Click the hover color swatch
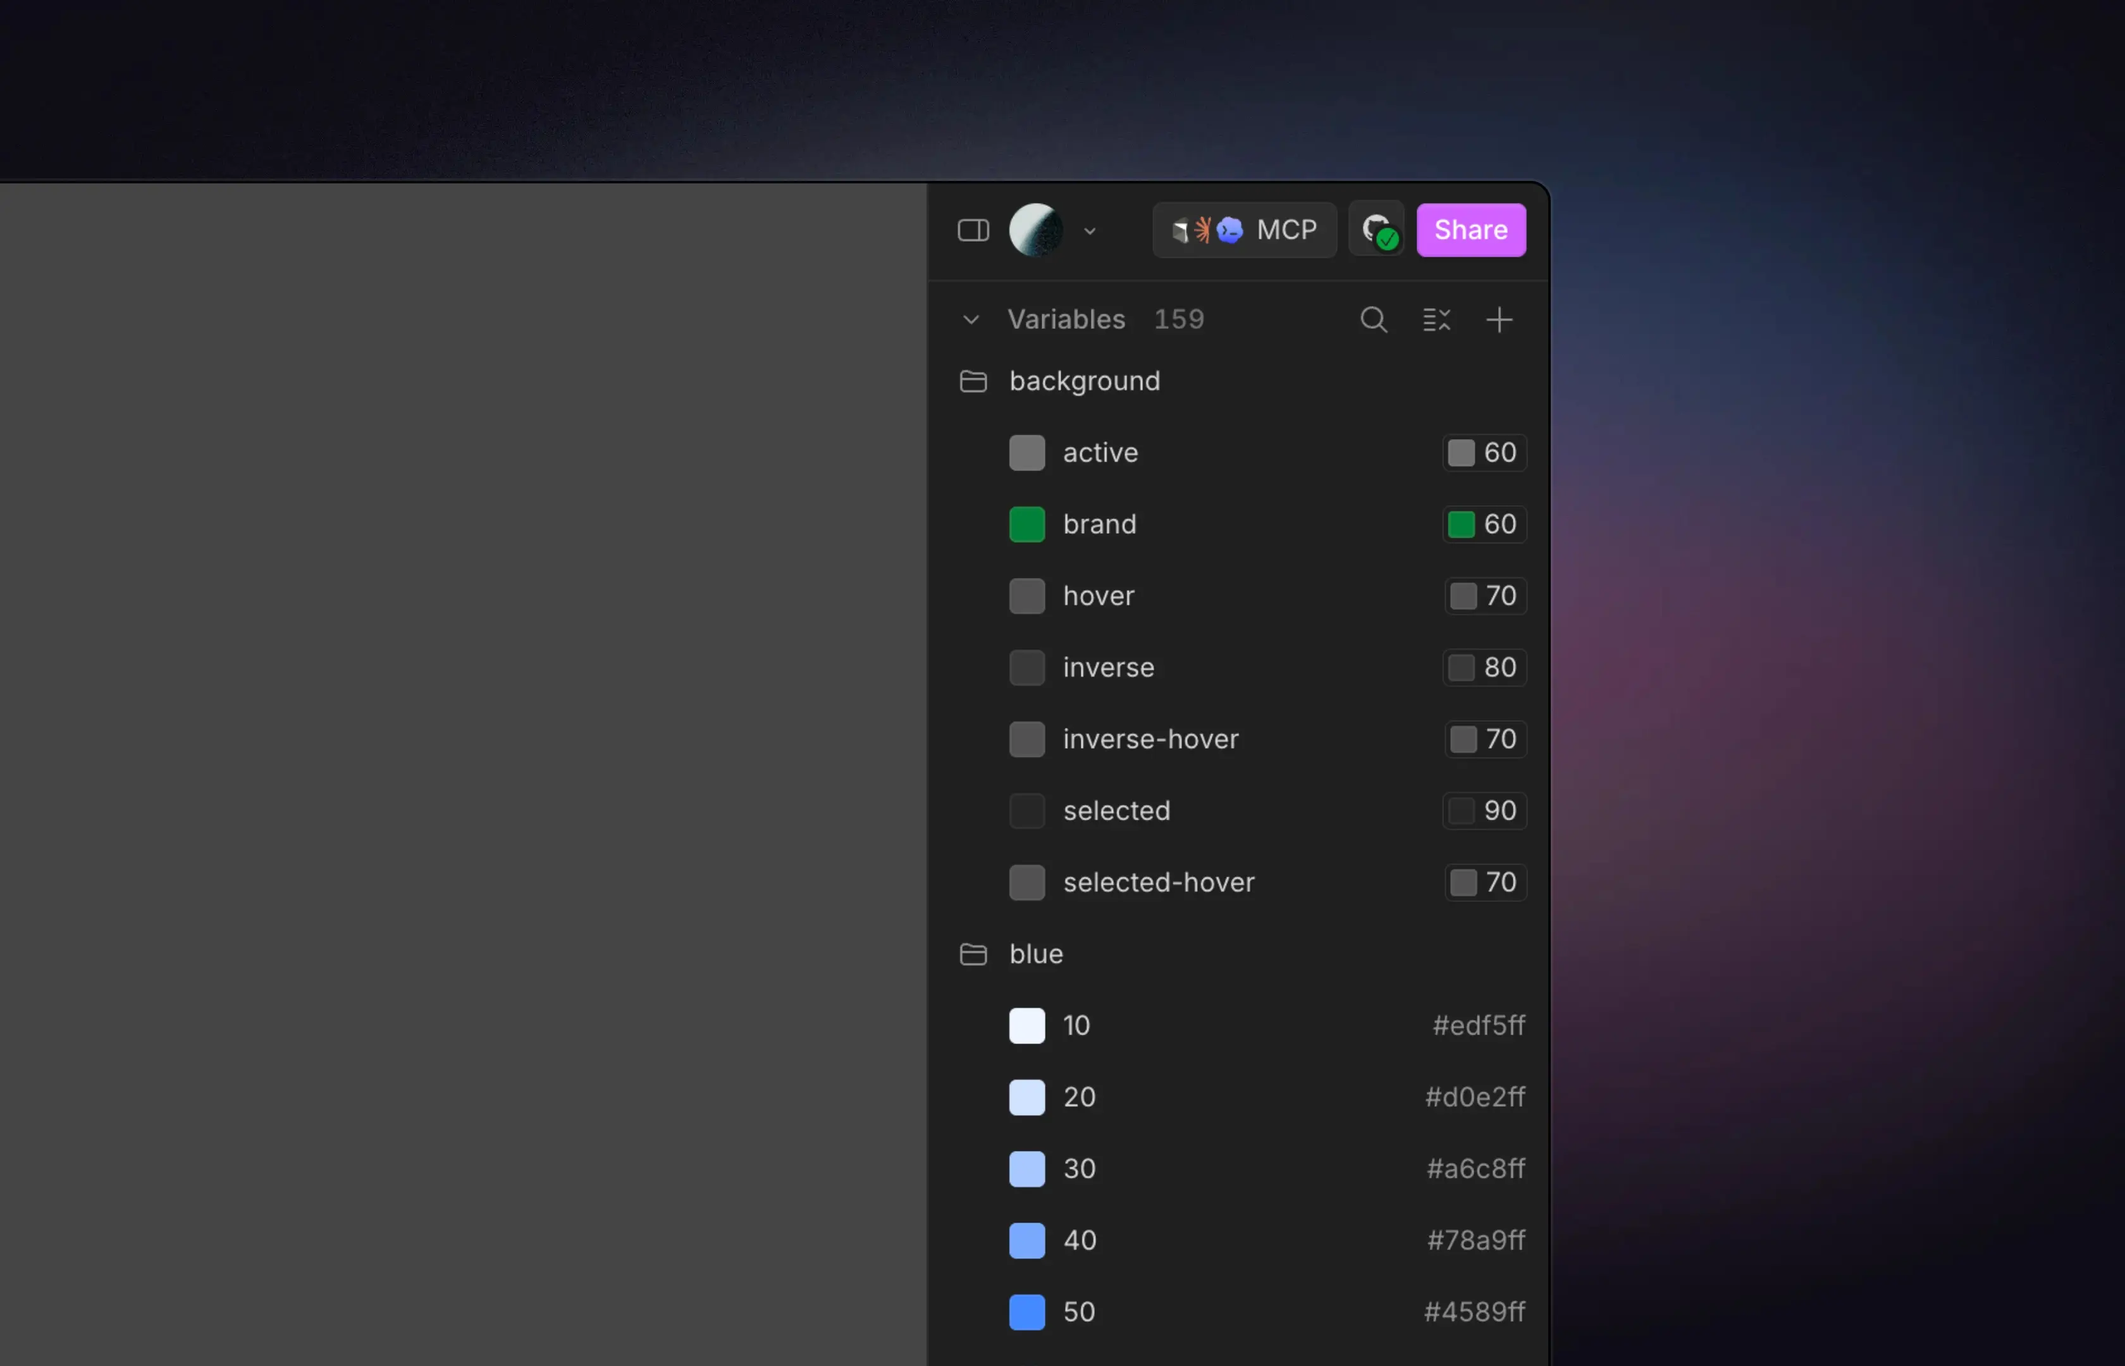This screenshot has width=2125, height=1366. [x=1026, y=596]
